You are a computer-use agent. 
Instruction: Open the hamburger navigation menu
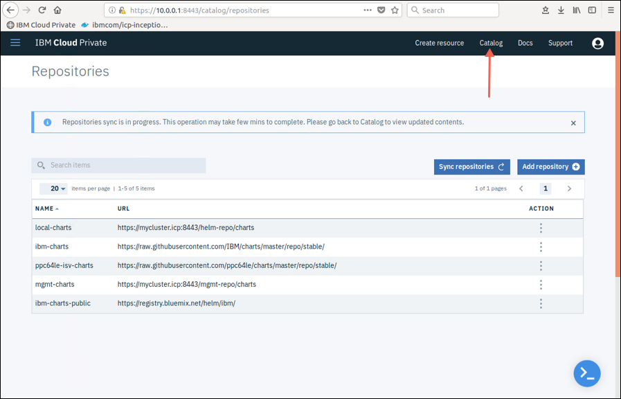[15, 42]
